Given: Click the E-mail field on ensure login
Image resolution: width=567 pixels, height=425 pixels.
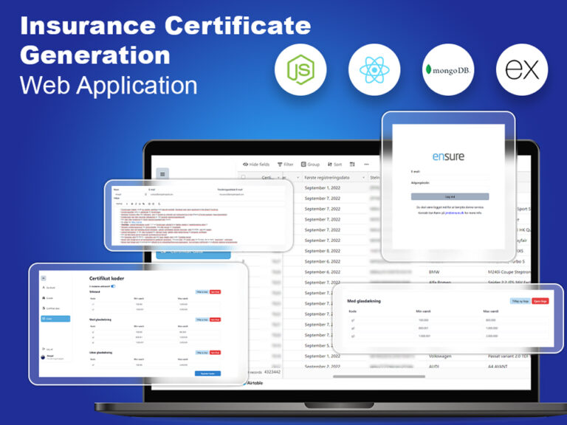Looking at the screenshot, I should point(450,177).
